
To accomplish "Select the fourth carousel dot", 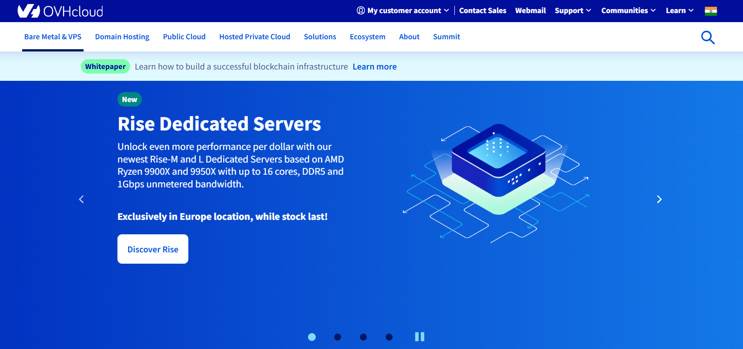I will pos(389,337).
